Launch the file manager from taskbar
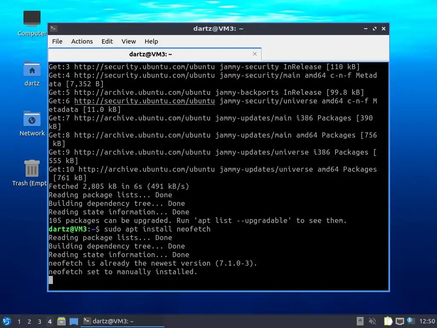The width and height of the screenshot is (437, 328). click(x=61, y=321)
